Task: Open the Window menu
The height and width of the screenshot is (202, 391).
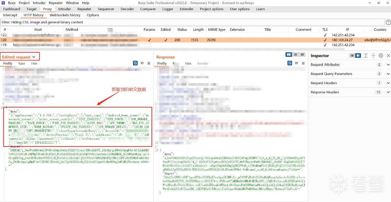Action: [72, 3]
